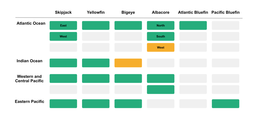Image resolution: width=257 pixels, height=119 pixels.
Task: Select the gray Indian Ocean Albacore cell
Action: tap(161, 63)
